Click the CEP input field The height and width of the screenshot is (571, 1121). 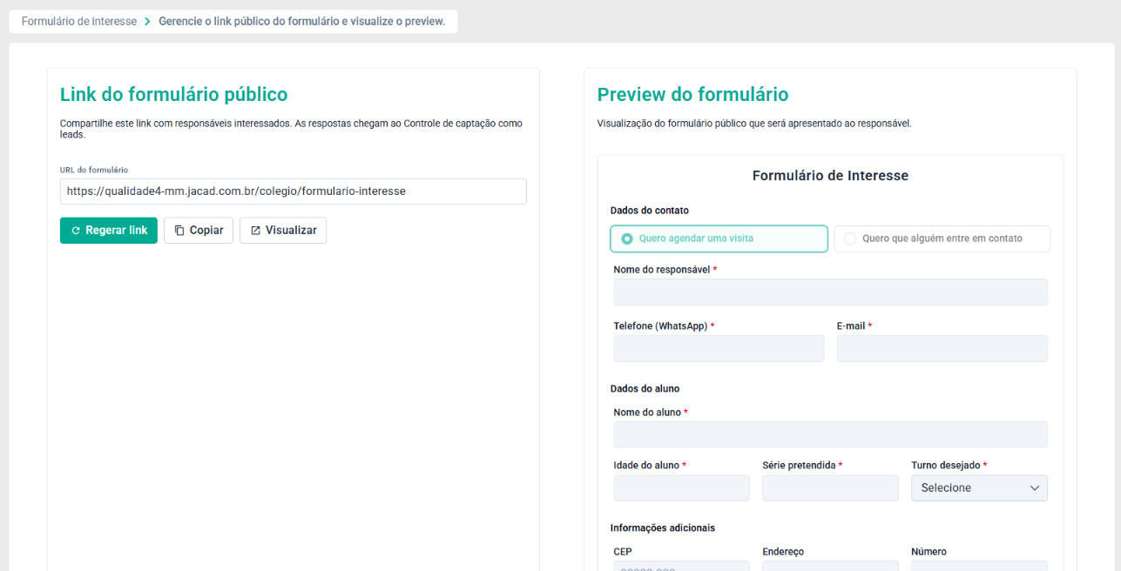tap(682, 567)
